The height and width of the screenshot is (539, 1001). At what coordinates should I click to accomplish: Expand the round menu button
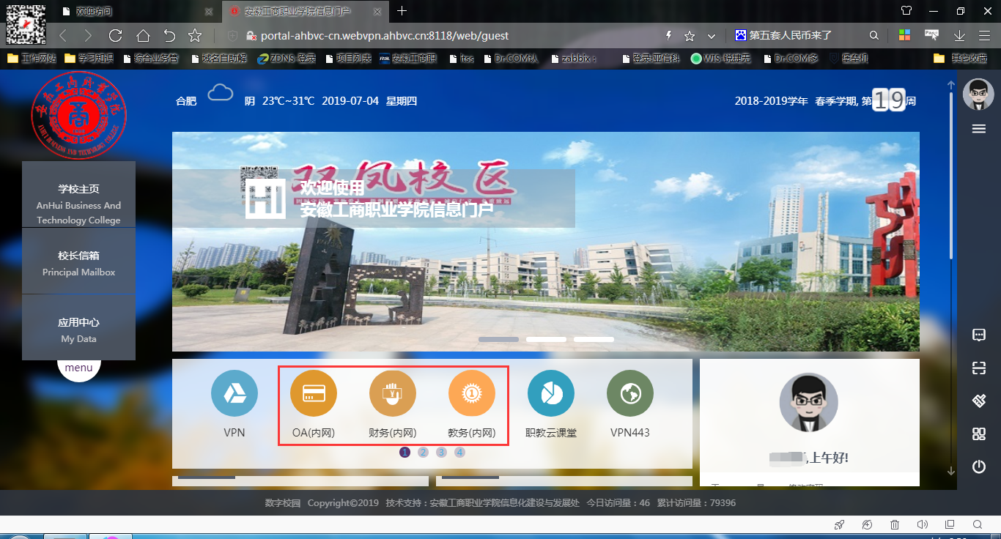(79, 368)
